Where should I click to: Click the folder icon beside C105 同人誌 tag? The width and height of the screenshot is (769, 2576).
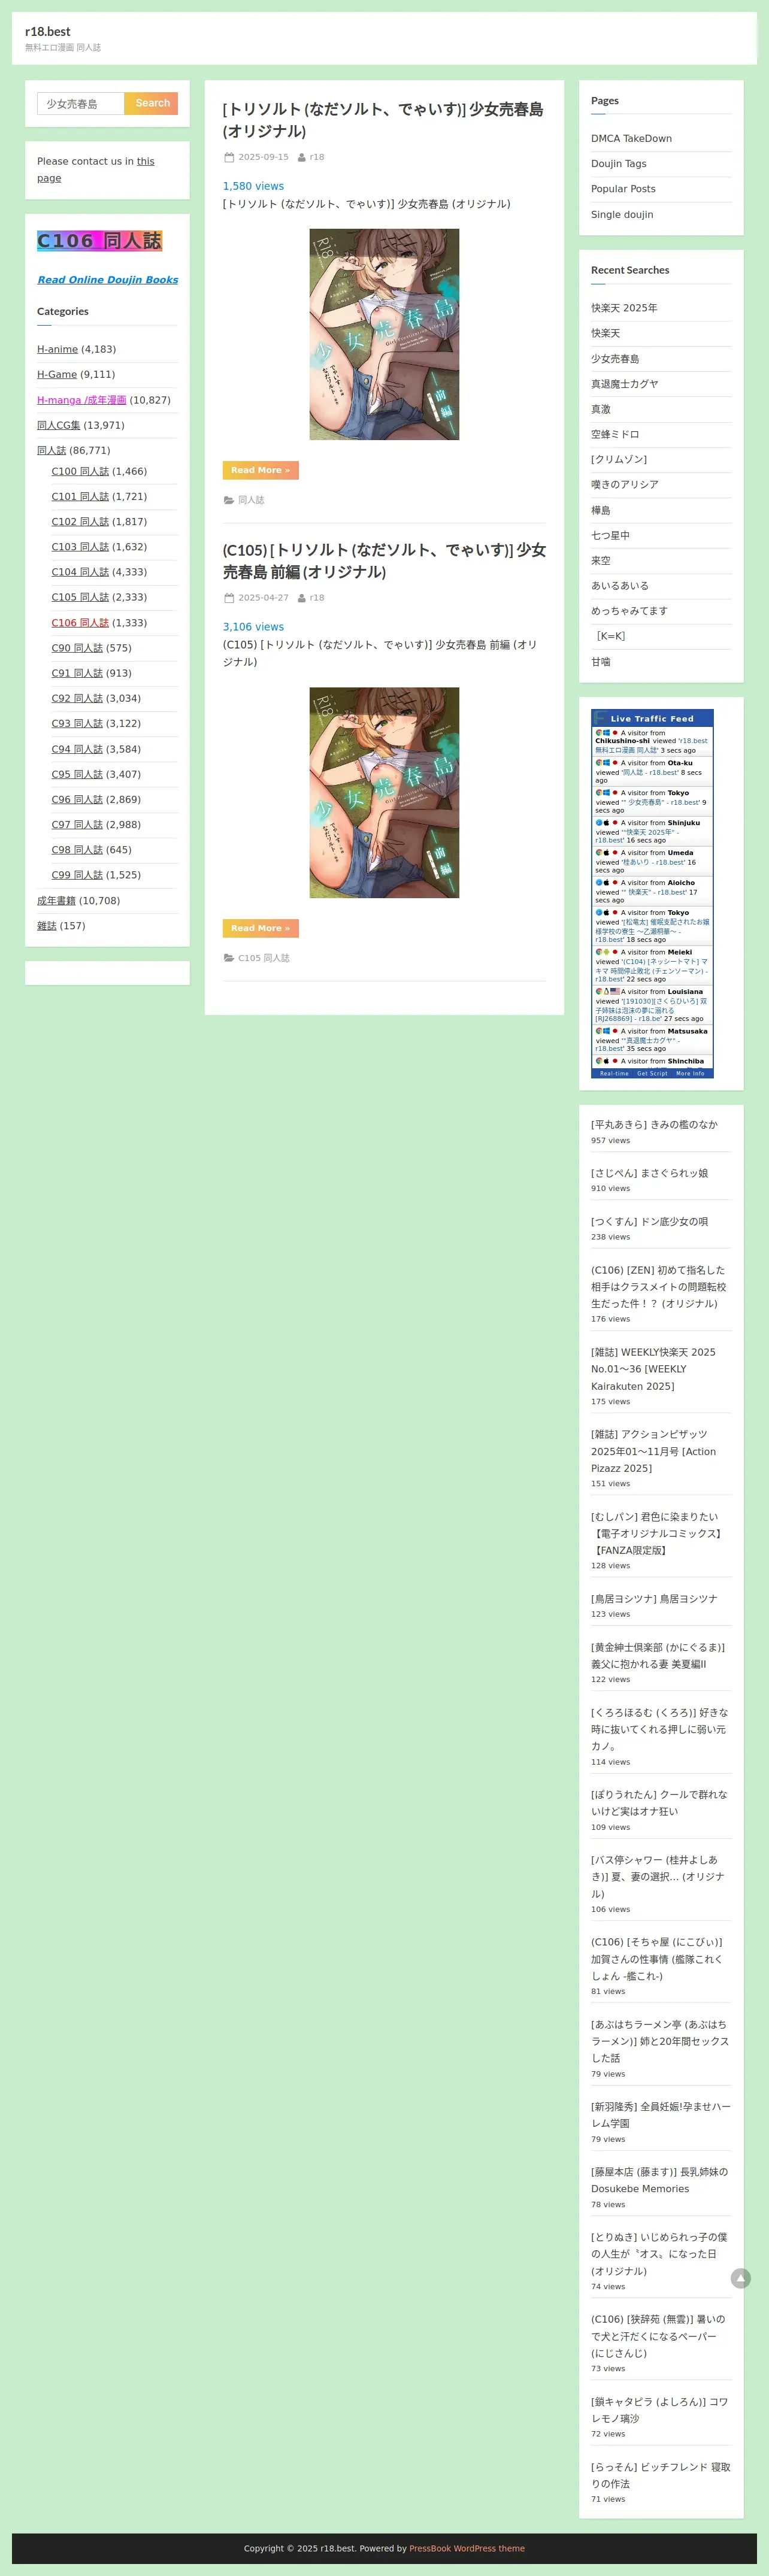click(x=228, y=958)
